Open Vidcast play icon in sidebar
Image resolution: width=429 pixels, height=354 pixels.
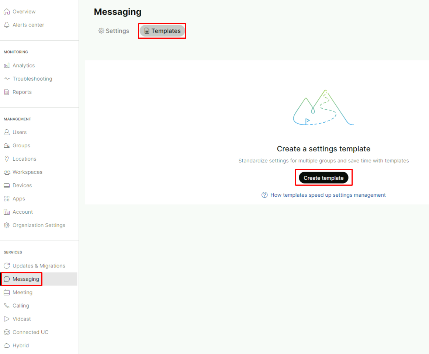click(x=7, y=319)
